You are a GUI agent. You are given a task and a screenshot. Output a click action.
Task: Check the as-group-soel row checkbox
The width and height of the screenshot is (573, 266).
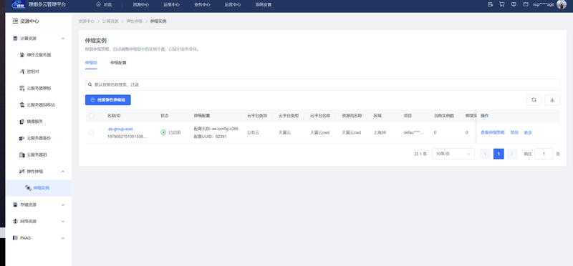coord(92,132)
